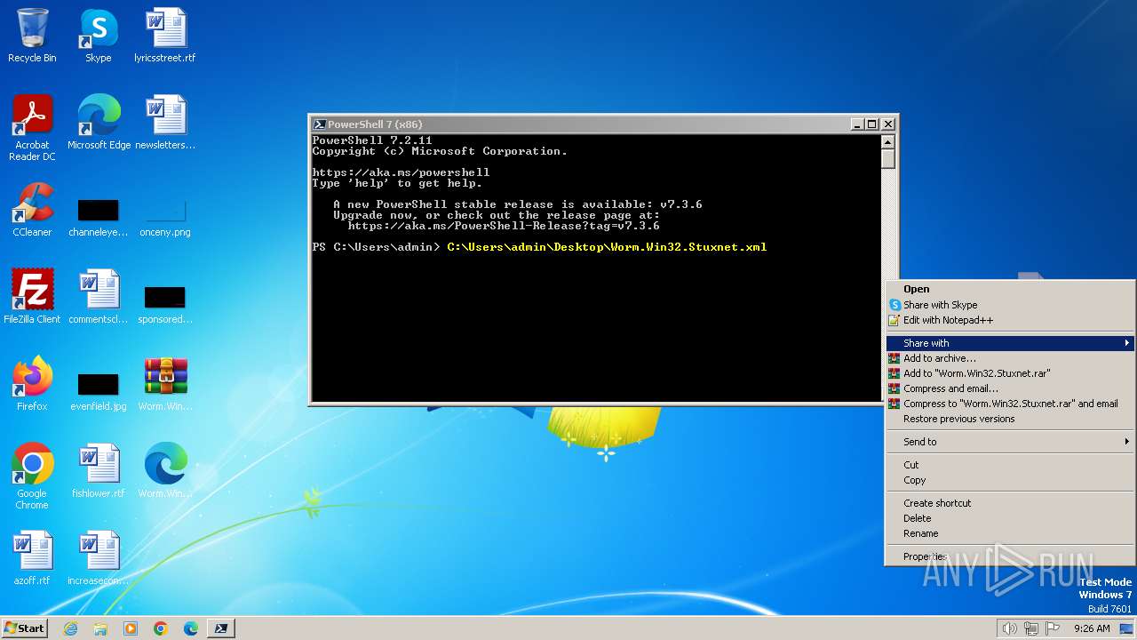This screenshot has height=640, width=1137.
Task: Open the PowerShell window system menu icon
Action: tap(320, 124)
